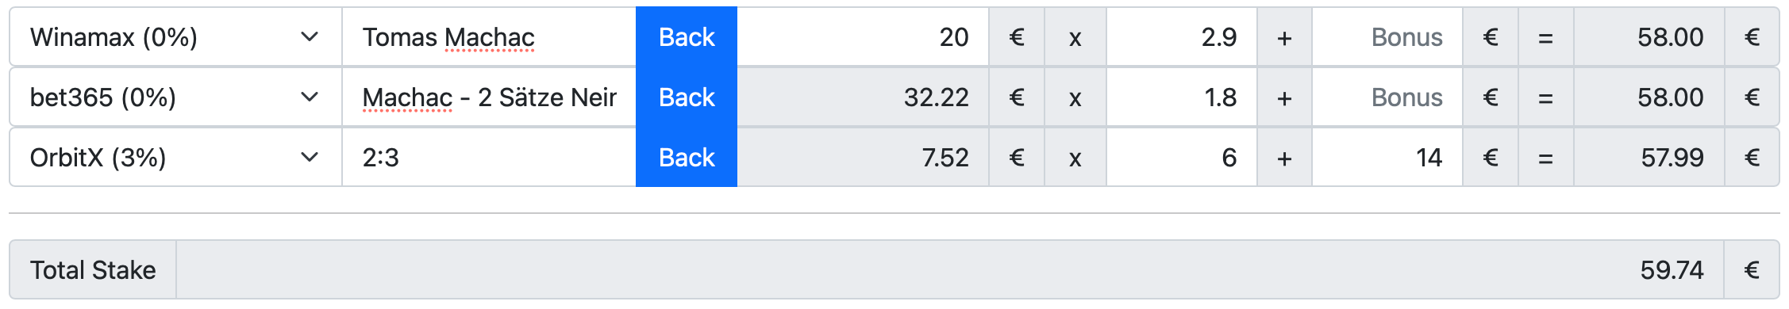
Task: Edit the odds field showing 6
Action: click(x=1182, y=158)
